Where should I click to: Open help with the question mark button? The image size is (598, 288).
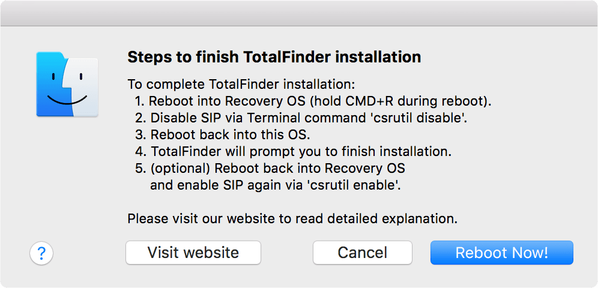point(41,253)
